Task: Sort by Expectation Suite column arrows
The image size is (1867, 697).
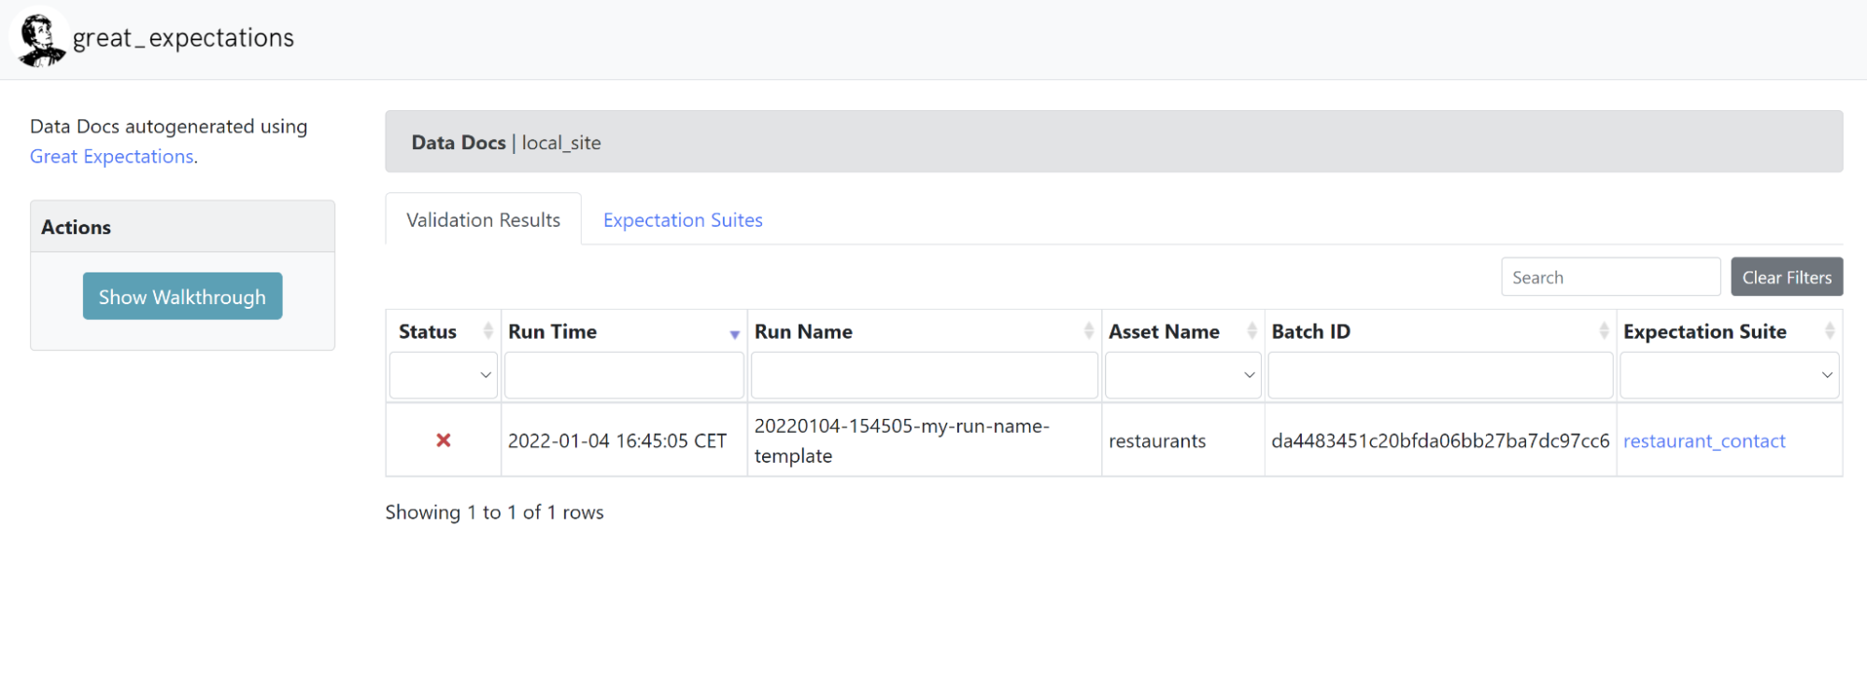Action: point(1829,331)
